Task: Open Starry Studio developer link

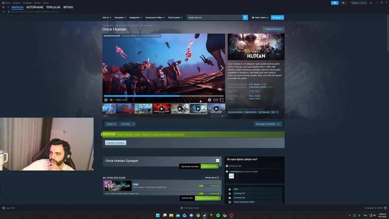Action: pos(255,96)
